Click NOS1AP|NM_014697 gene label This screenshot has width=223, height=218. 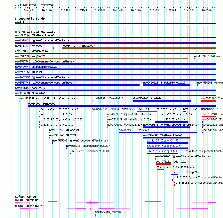click(27, 200)
